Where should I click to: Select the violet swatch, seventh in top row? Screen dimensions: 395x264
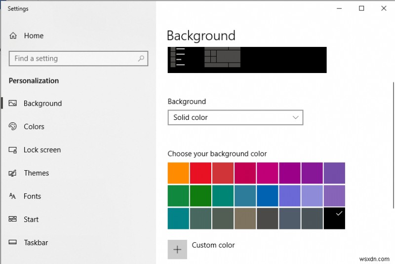click(312, 173)
